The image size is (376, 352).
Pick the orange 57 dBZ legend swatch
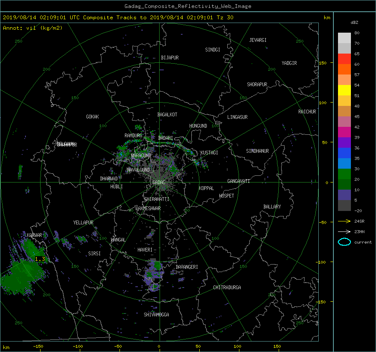344,69
